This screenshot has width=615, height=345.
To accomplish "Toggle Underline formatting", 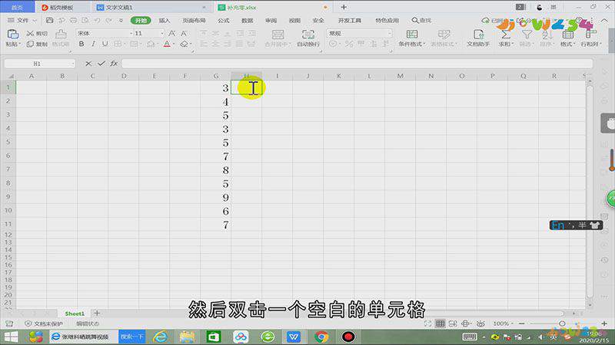I will [105, 44].
